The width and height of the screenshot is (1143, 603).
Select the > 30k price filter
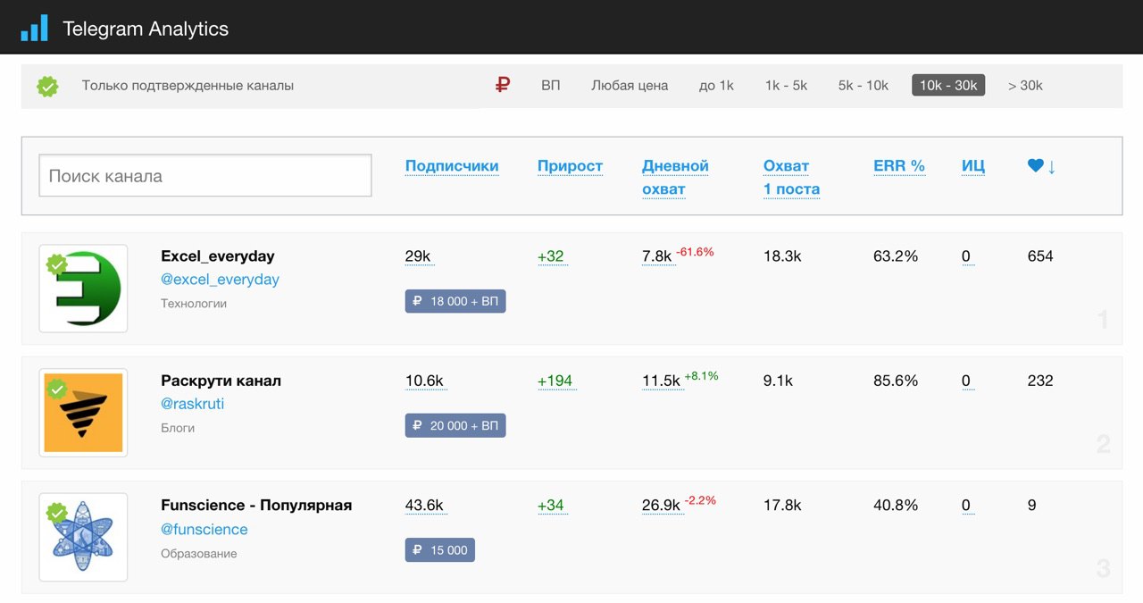1025,86
